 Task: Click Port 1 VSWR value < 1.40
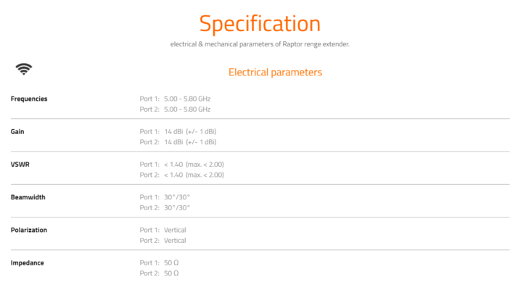173,164
